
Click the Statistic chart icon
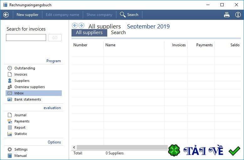pyautogui.click(x=10, y=134)
